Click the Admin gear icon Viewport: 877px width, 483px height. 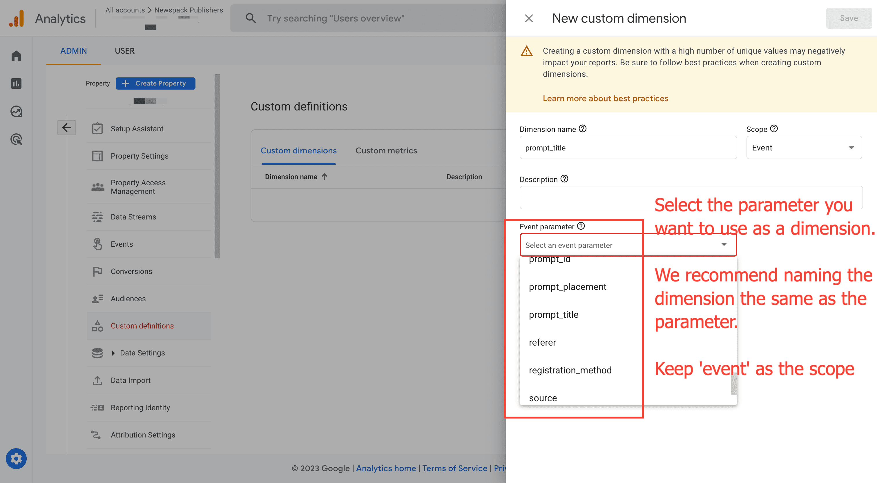pos(16,458)
